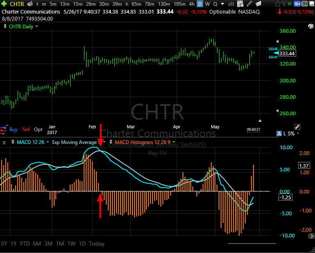Open the scale options dropdown after S%
This screenshot has width=315, height=253.
click(x=298, y=134)
